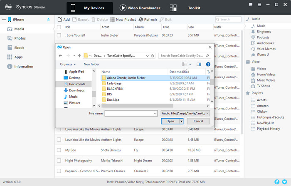Switch to My Devices tab
The height and width of the screenshot is (186, 291).
[90, 8]
